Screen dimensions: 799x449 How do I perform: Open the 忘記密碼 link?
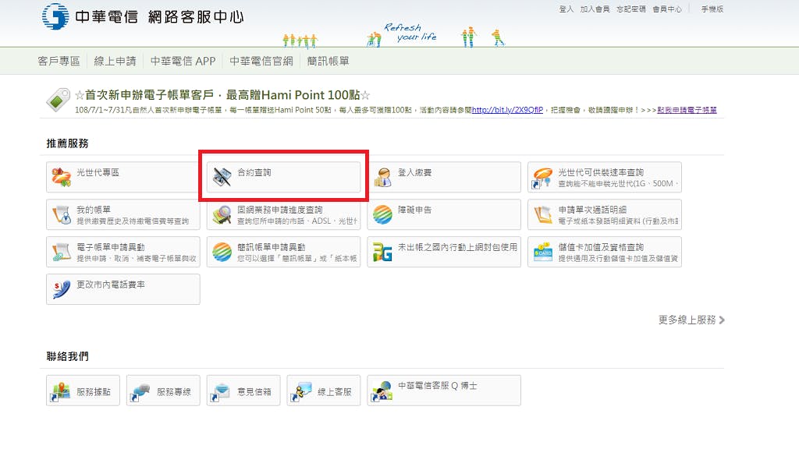631,9
